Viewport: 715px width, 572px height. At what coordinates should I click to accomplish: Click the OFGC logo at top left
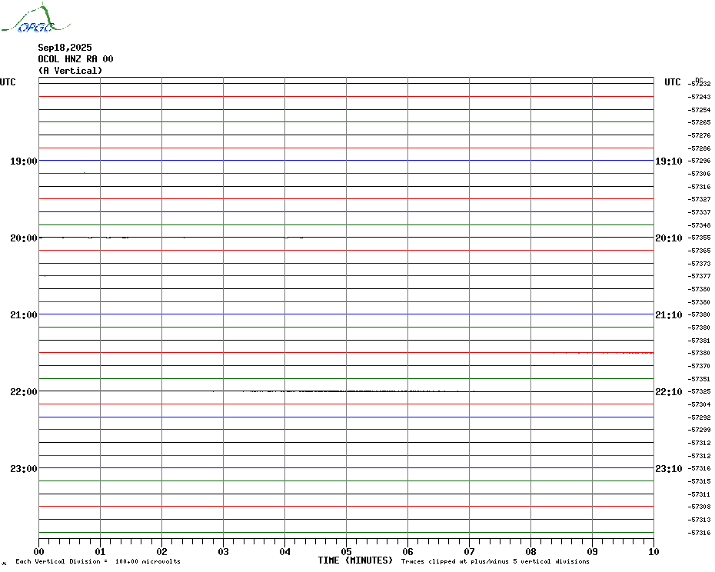pyautogui.click(x=35, y=18)
